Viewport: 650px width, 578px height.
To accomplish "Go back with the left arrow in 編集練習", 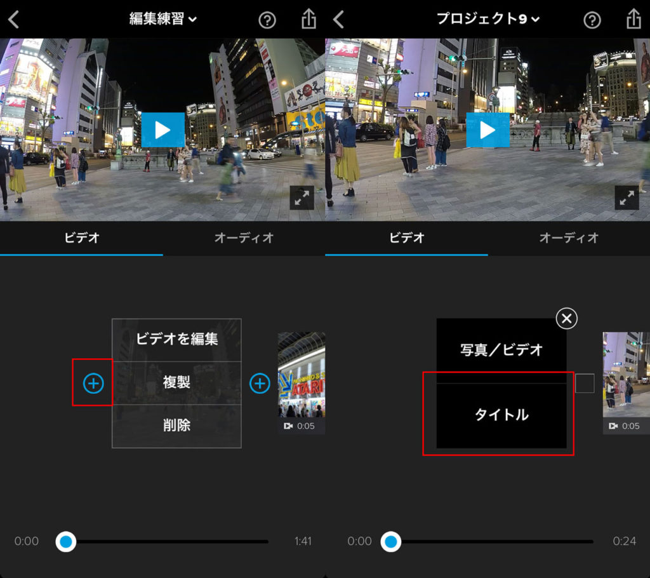I will pos(13,20).
